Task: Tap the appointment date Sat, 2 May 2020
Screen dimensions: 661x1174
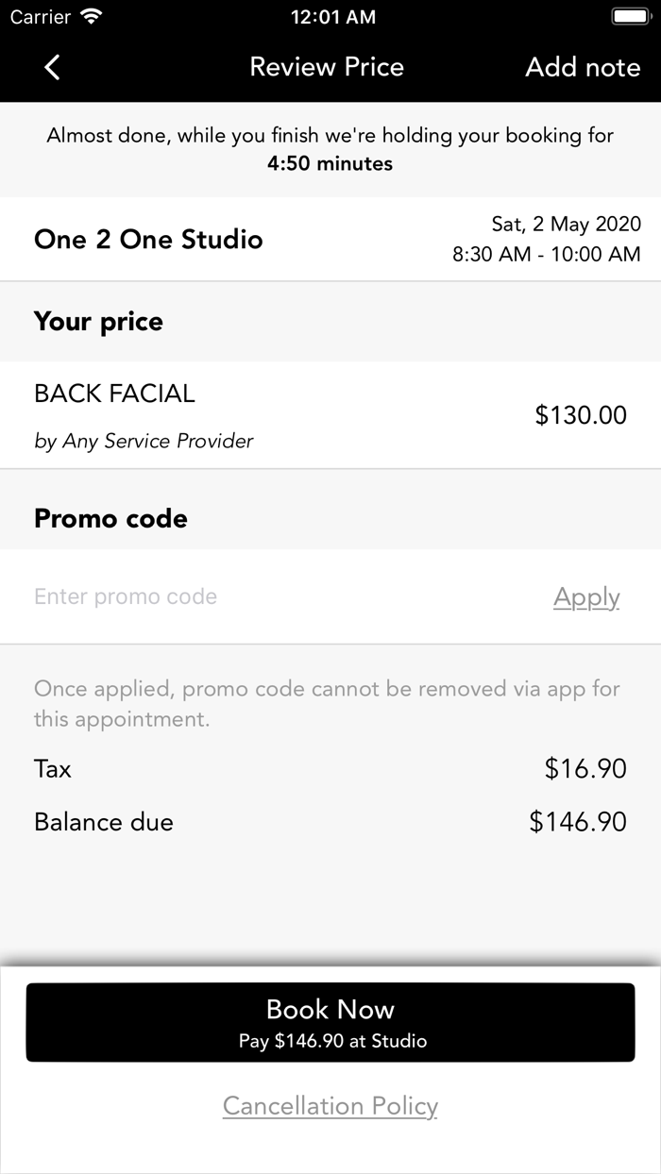Action: pyautogui.click(x=566, y=225)
